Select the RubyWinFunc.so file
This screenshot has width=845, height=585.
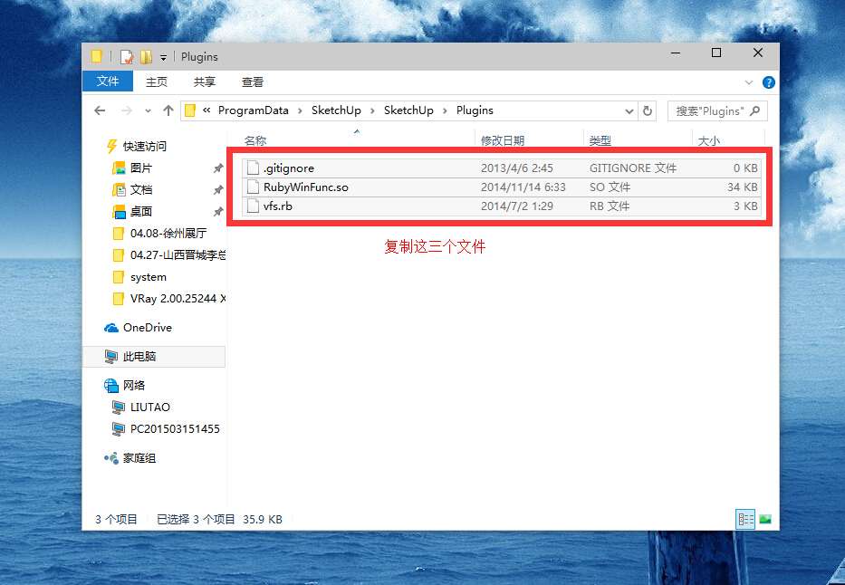[305, 187]
